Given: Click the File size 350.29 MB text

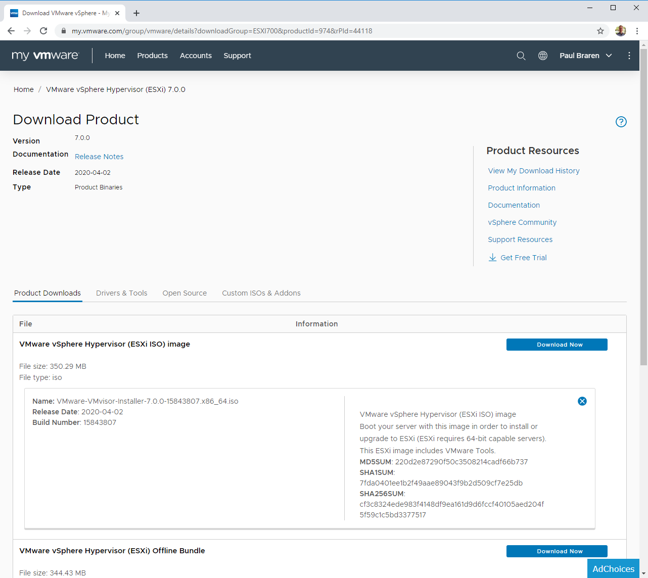Looking at the screenshot, I should (53, 366).
